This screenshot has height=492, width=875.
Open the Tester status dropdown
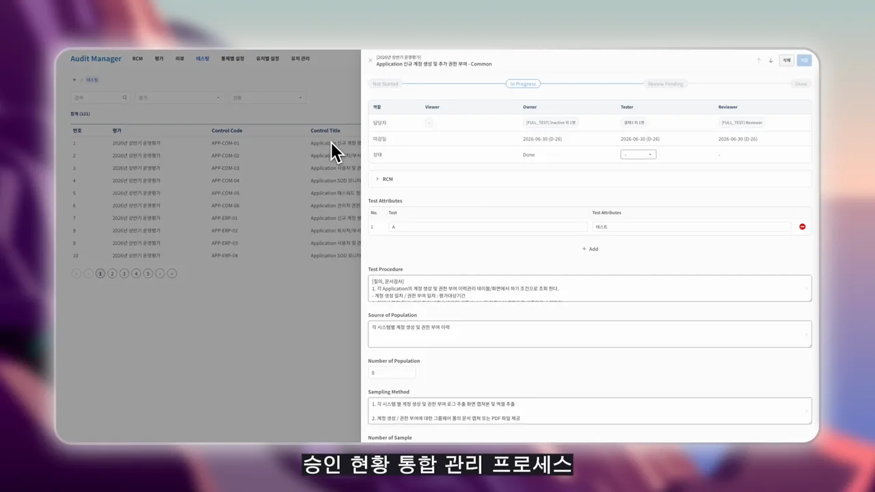pyautogui.click(x=638, y=154)
